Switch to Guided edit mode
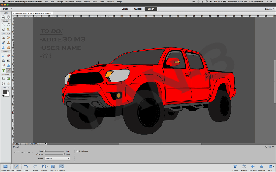276x172 pixels. [x=138, y=9]
